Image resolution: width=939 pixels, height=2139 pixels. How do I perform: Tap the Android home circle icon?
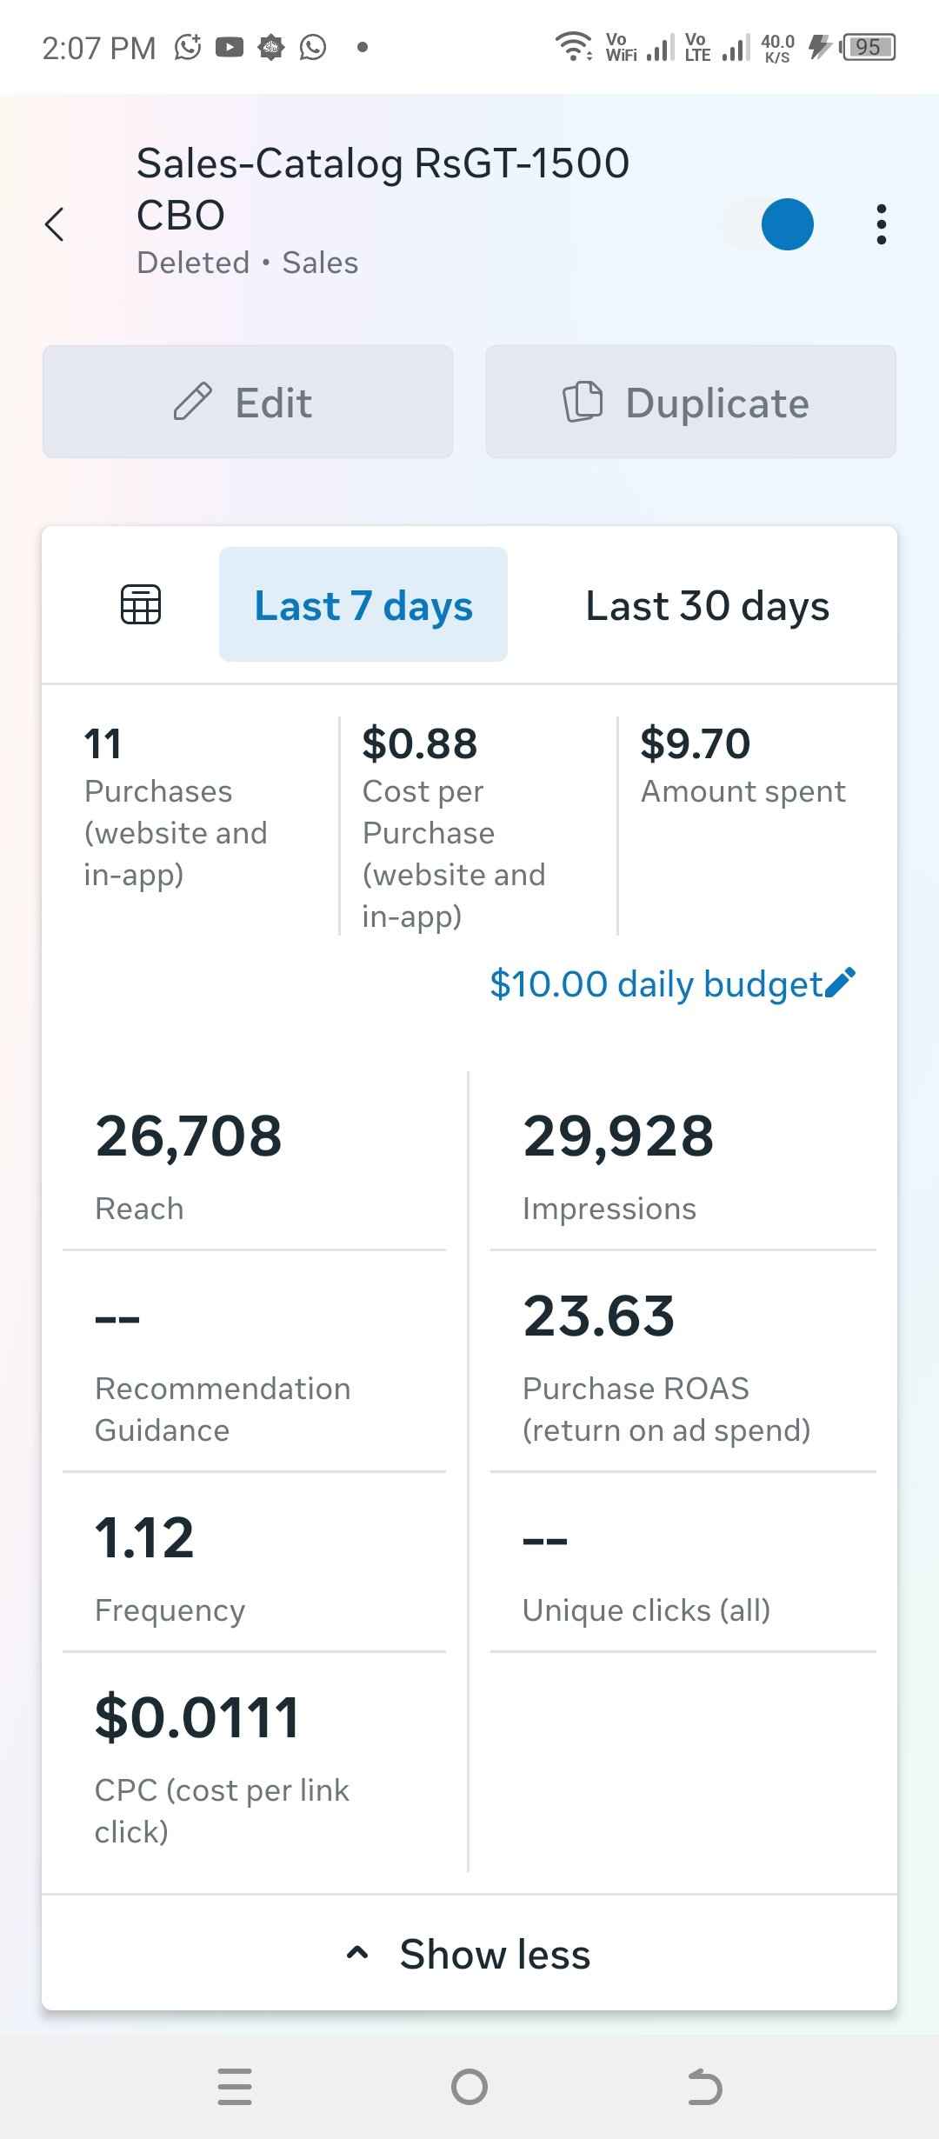[x=469, y=2086]
